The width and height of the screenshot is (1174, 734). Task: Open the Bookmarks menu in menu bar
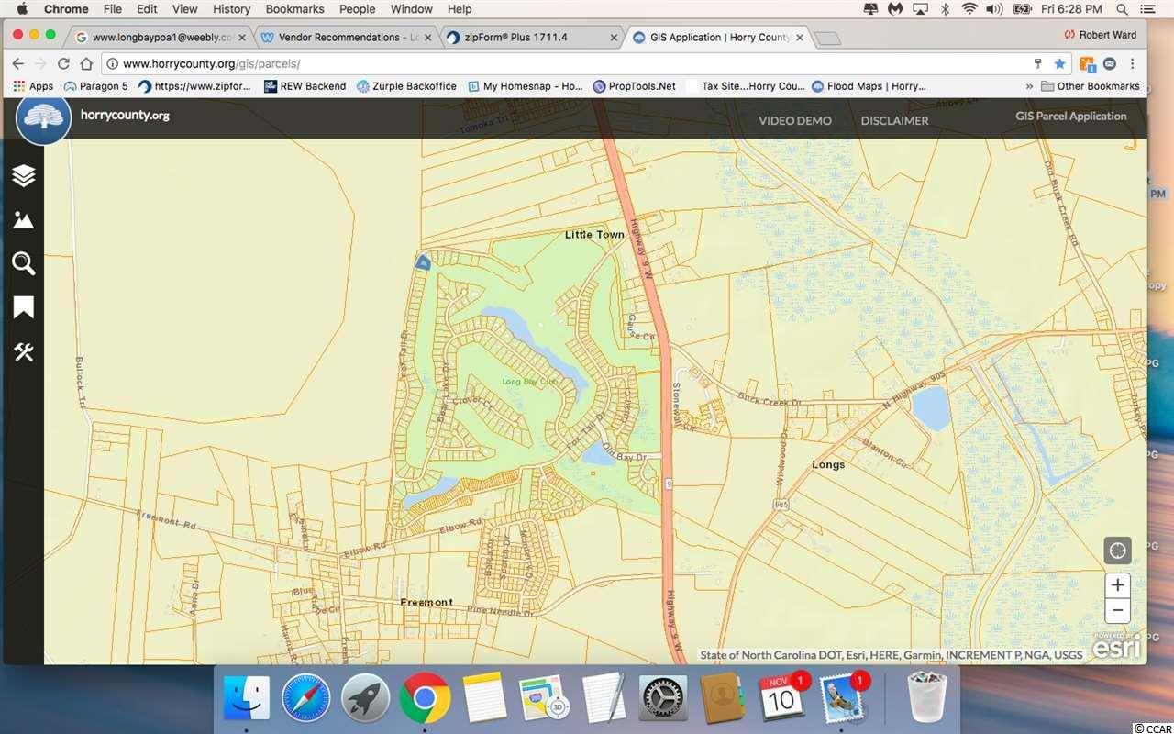pos(294,9)
